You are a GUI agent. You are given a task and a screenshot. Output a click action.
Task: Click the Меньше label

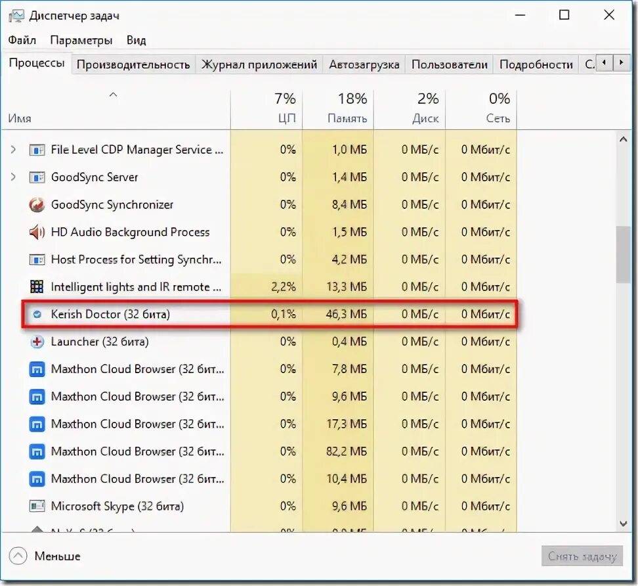[57, 556]
